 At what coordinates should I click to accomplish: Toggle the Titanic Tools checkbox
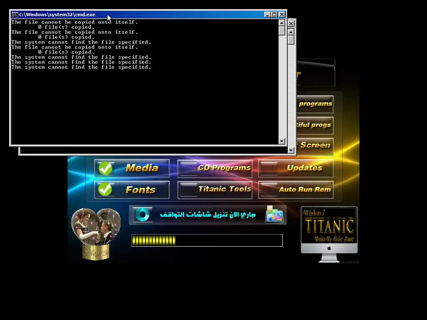pos(188,190)
